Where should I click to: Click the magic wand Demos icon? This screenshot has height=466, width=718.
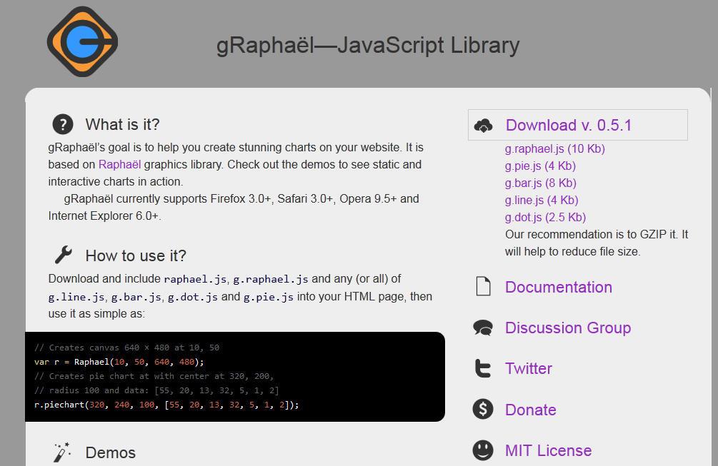[x=62, y=452]
